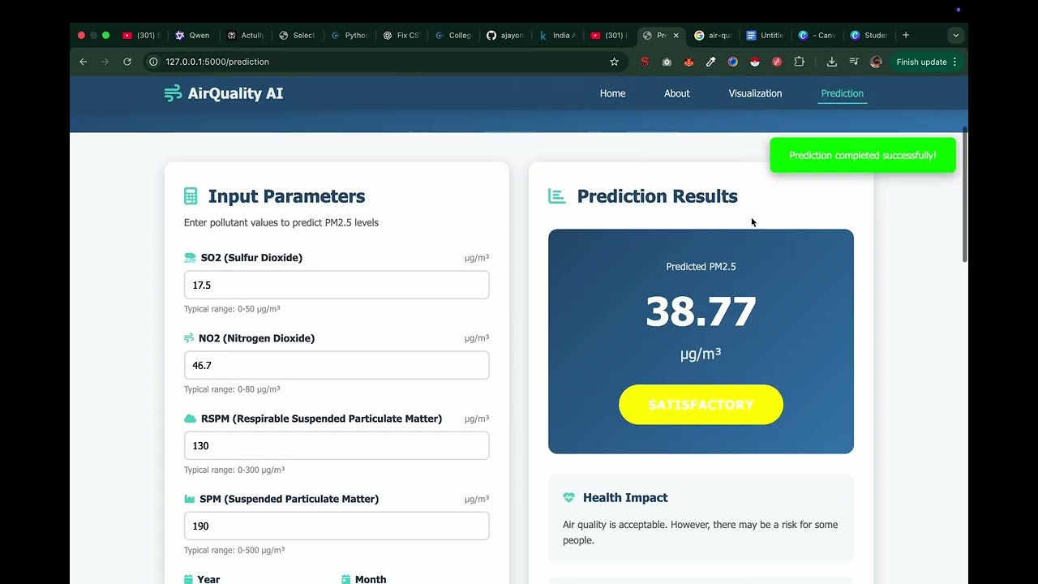Screen dimensions: 1038x584
Task: Click the 'Predicted PM2.5' label
Action: pos(701,266)
